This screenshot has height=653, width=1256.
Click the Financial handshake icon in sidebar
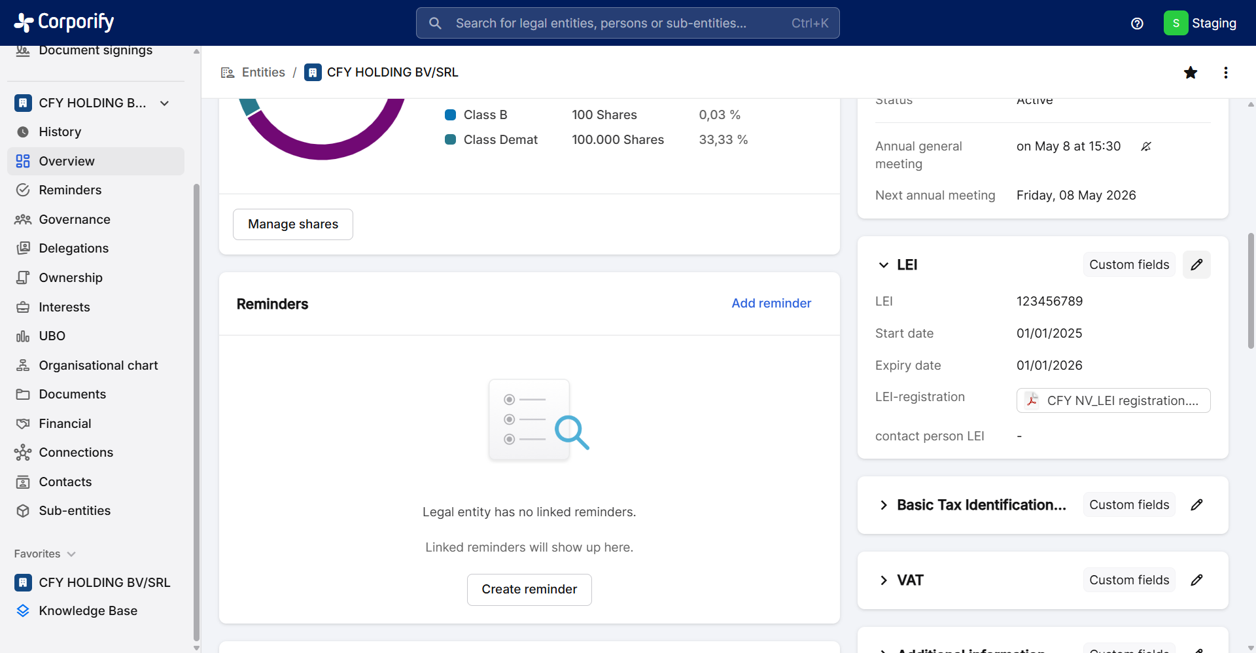[23, 423]
